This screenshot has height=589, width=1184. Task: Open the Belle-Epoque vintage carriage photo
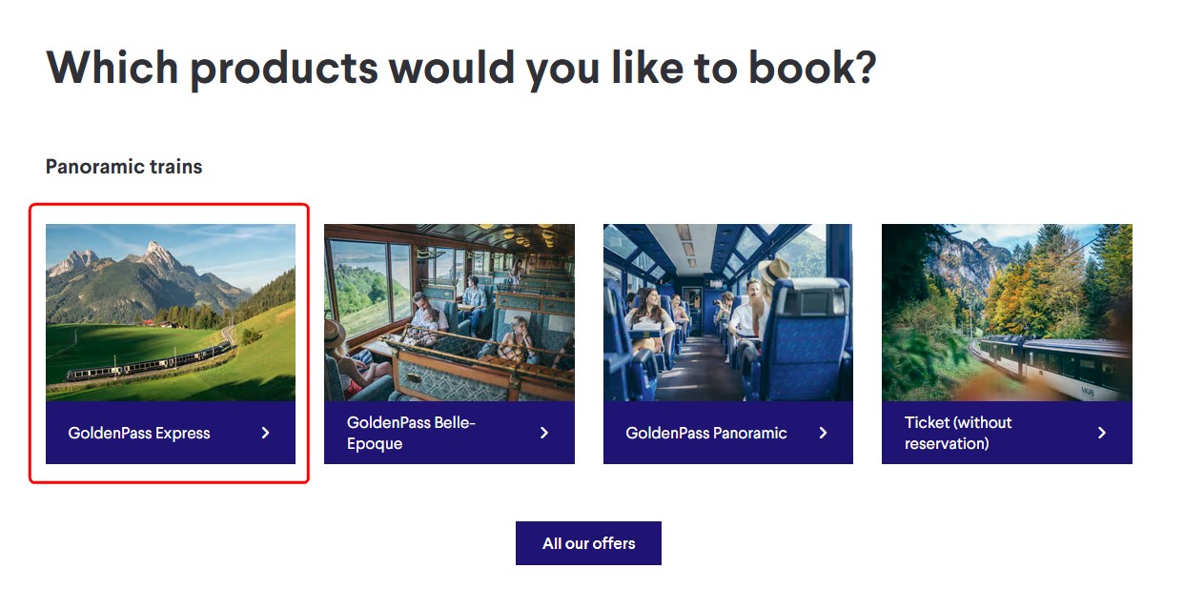pyautogui.click(x=449, y=313)
